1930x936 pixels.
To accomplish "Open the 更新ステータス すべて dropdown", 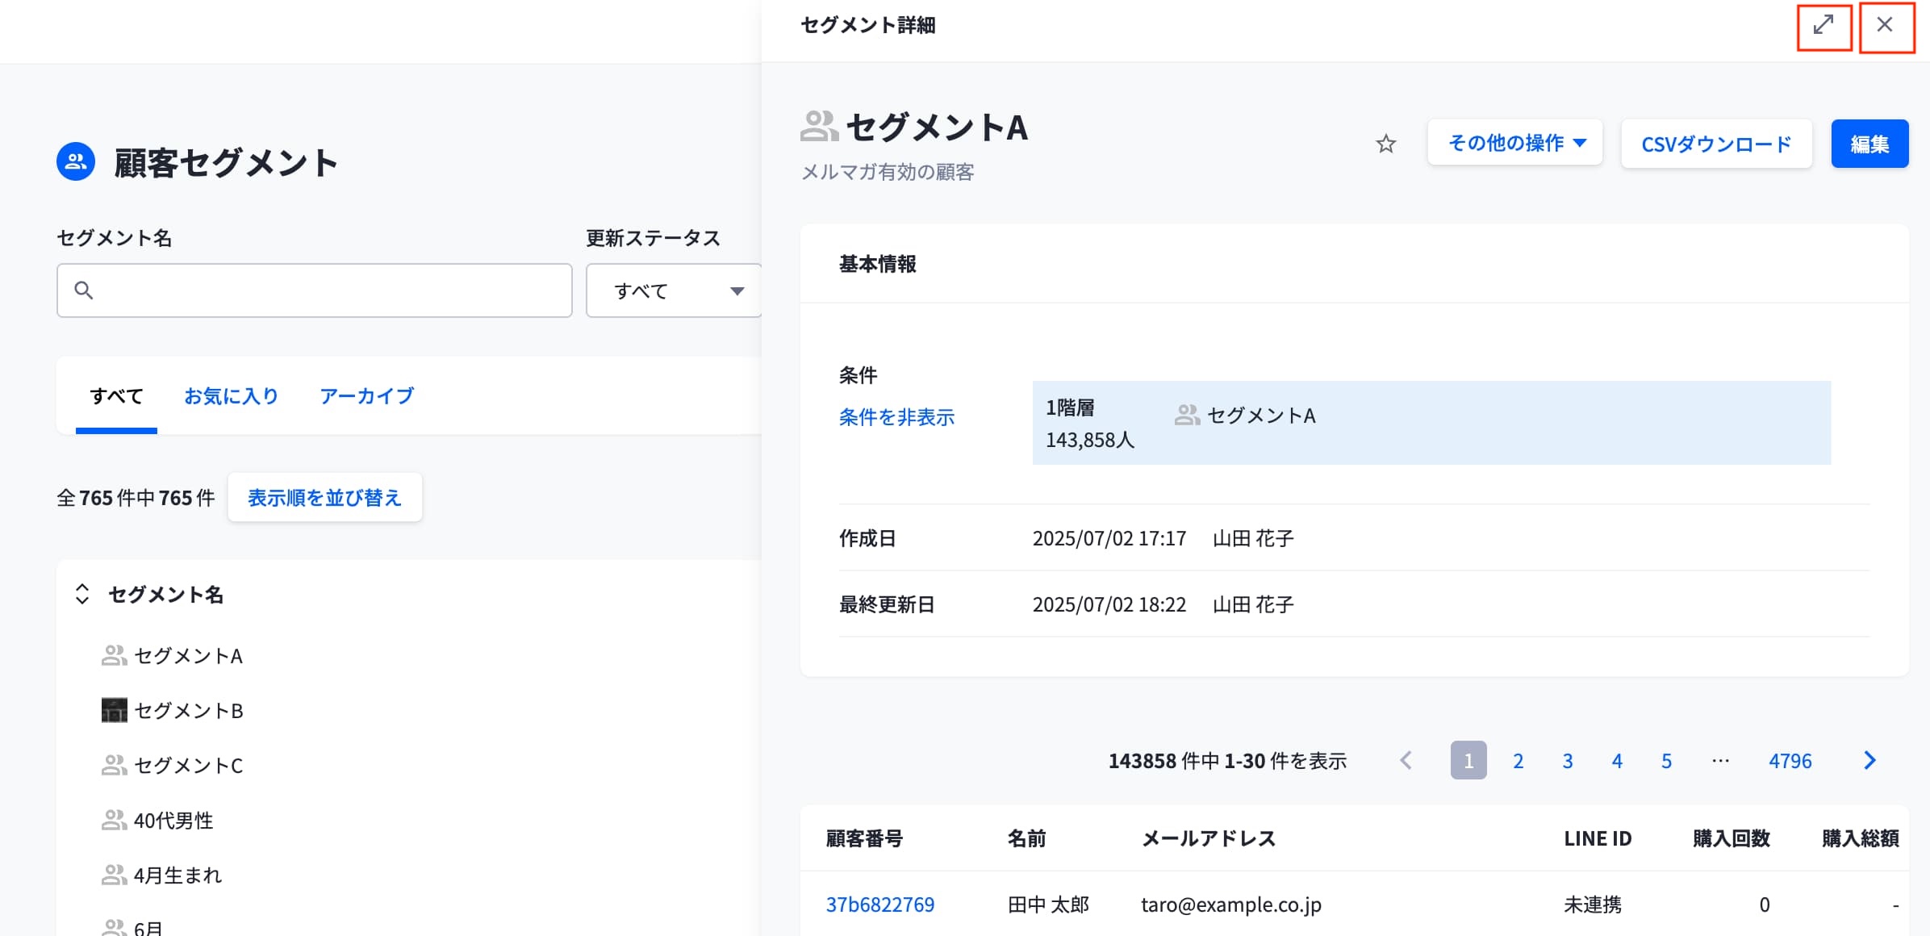I will coord(675,291).
